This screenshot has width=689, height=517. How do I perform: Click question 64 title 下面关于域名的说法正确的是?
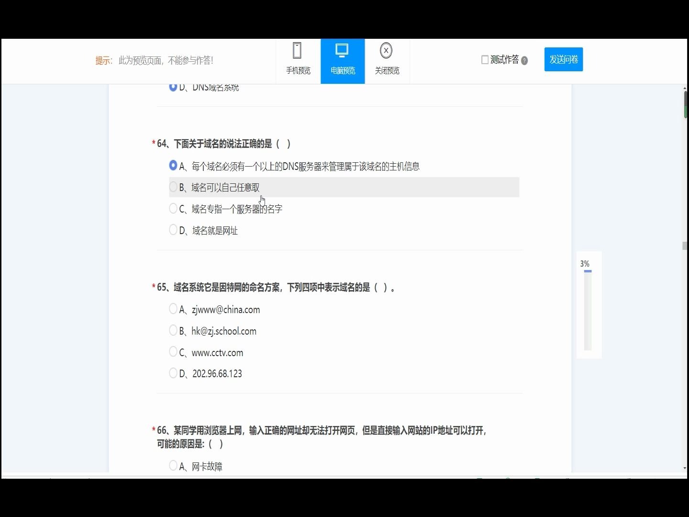pyautogui.click(x=223, y=144)
